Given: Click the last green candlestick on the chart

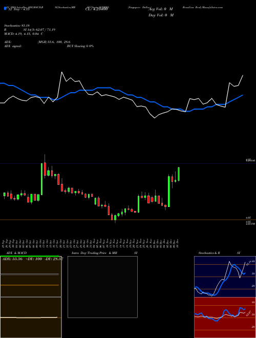Looking at the screenshot, I should coord(179,174).
